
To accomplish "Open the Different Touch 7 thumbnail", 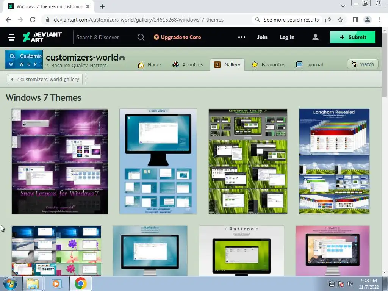I will [x=248, y=161].
